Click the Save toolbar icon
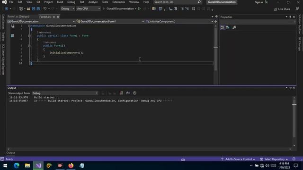Image resolution: width=303 pixels, height=170 pixels. click(34, 8)
